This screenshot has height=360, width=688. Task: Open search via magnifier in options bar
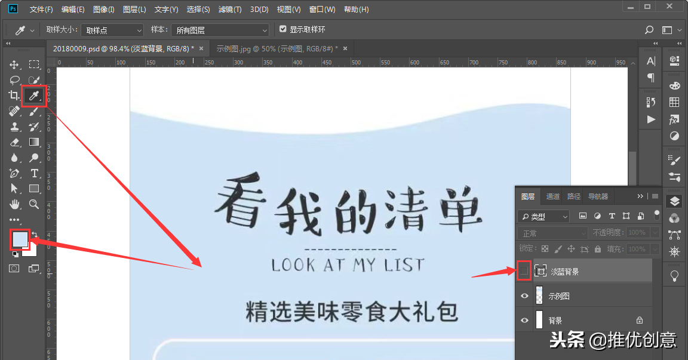tap(649, 30)
